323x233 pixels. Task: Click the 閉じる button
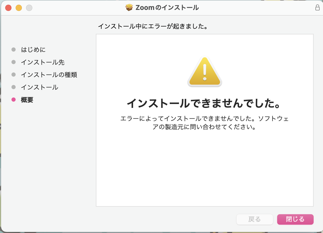pos(295,219)
